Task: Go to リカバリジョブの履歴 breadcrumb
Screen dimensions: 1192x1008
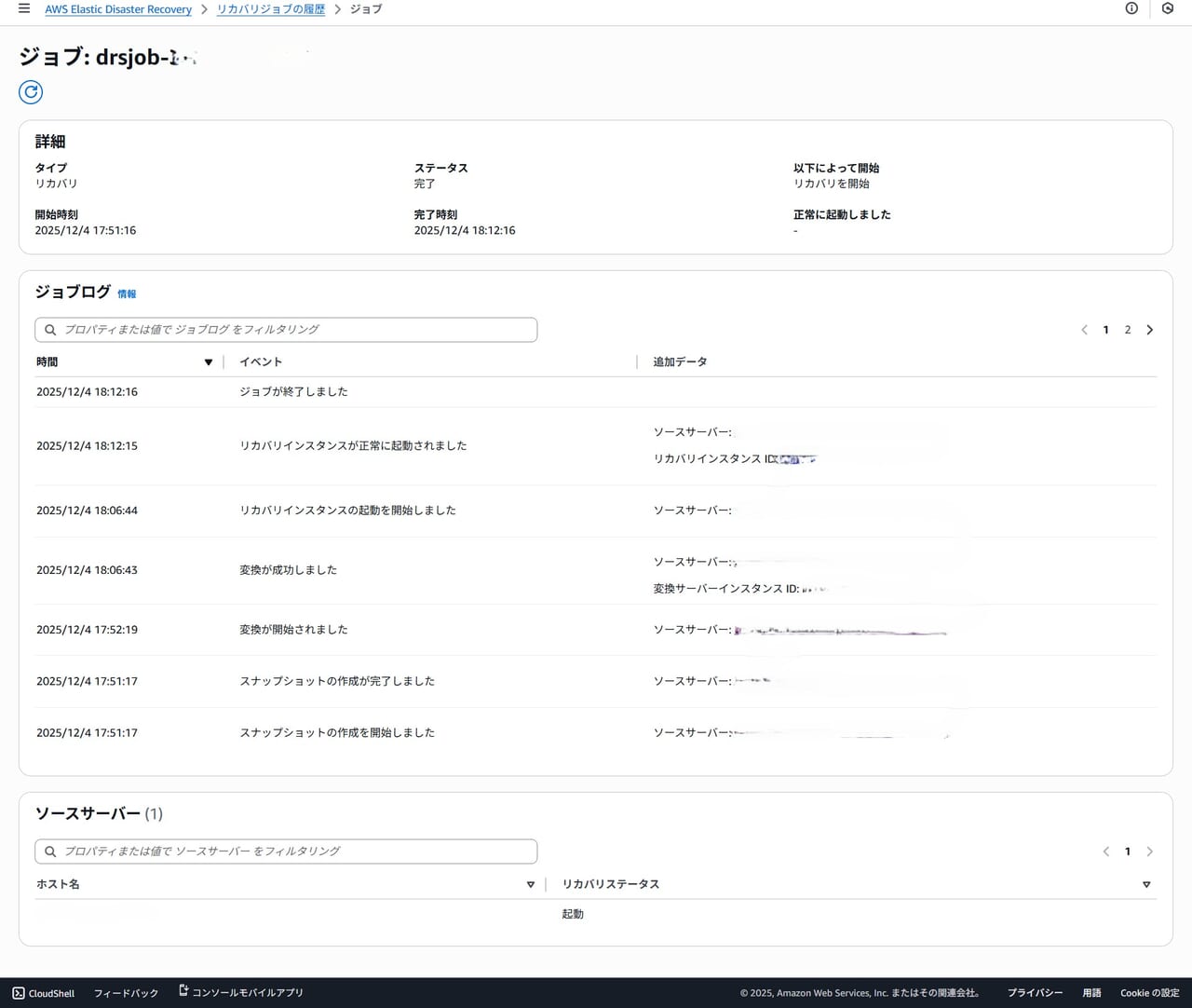Action: pos(271,9)
